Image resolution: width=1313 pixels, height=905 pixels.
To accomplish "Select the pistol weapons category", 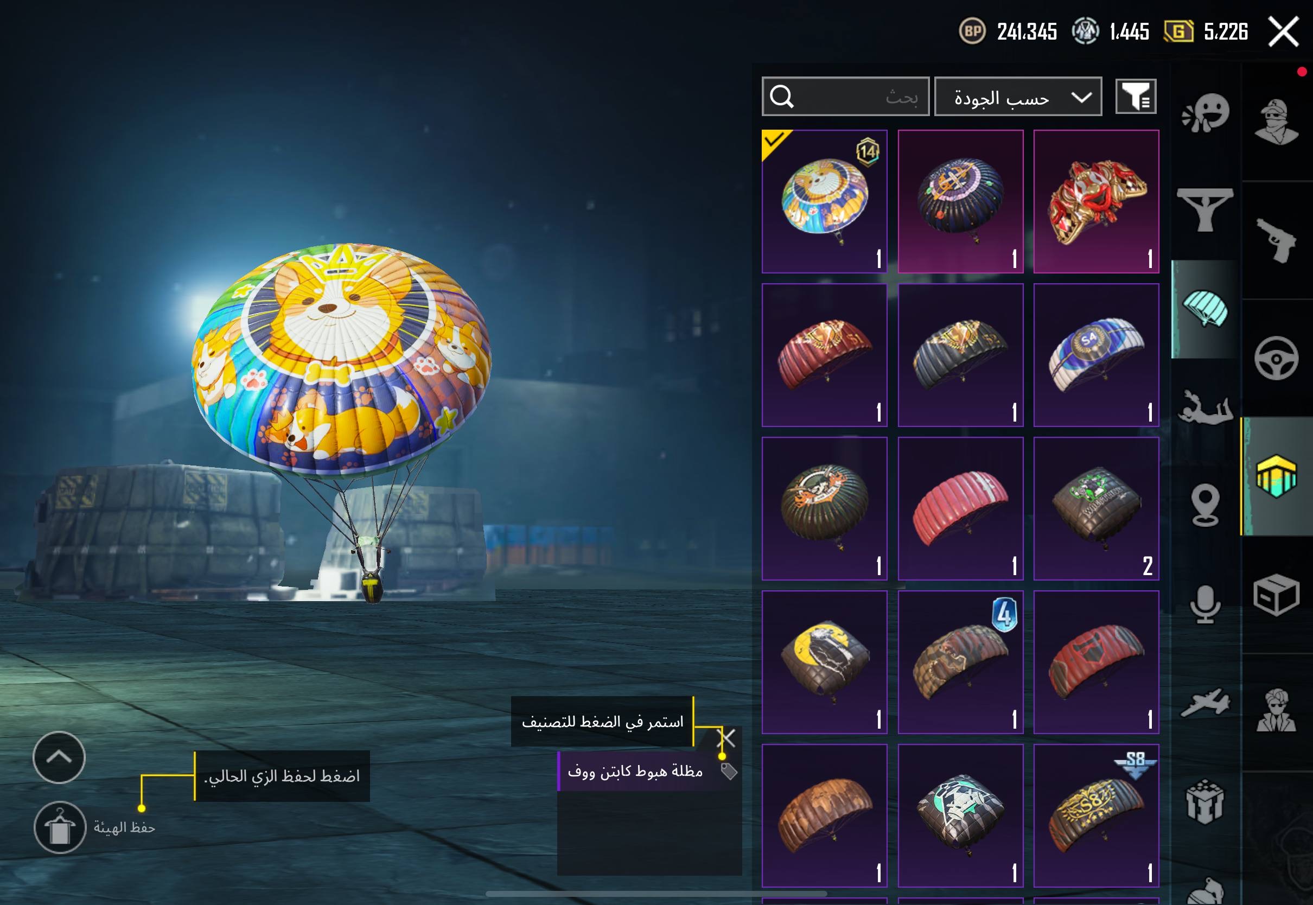I will pyautogui.click(x=1277, y=240).
